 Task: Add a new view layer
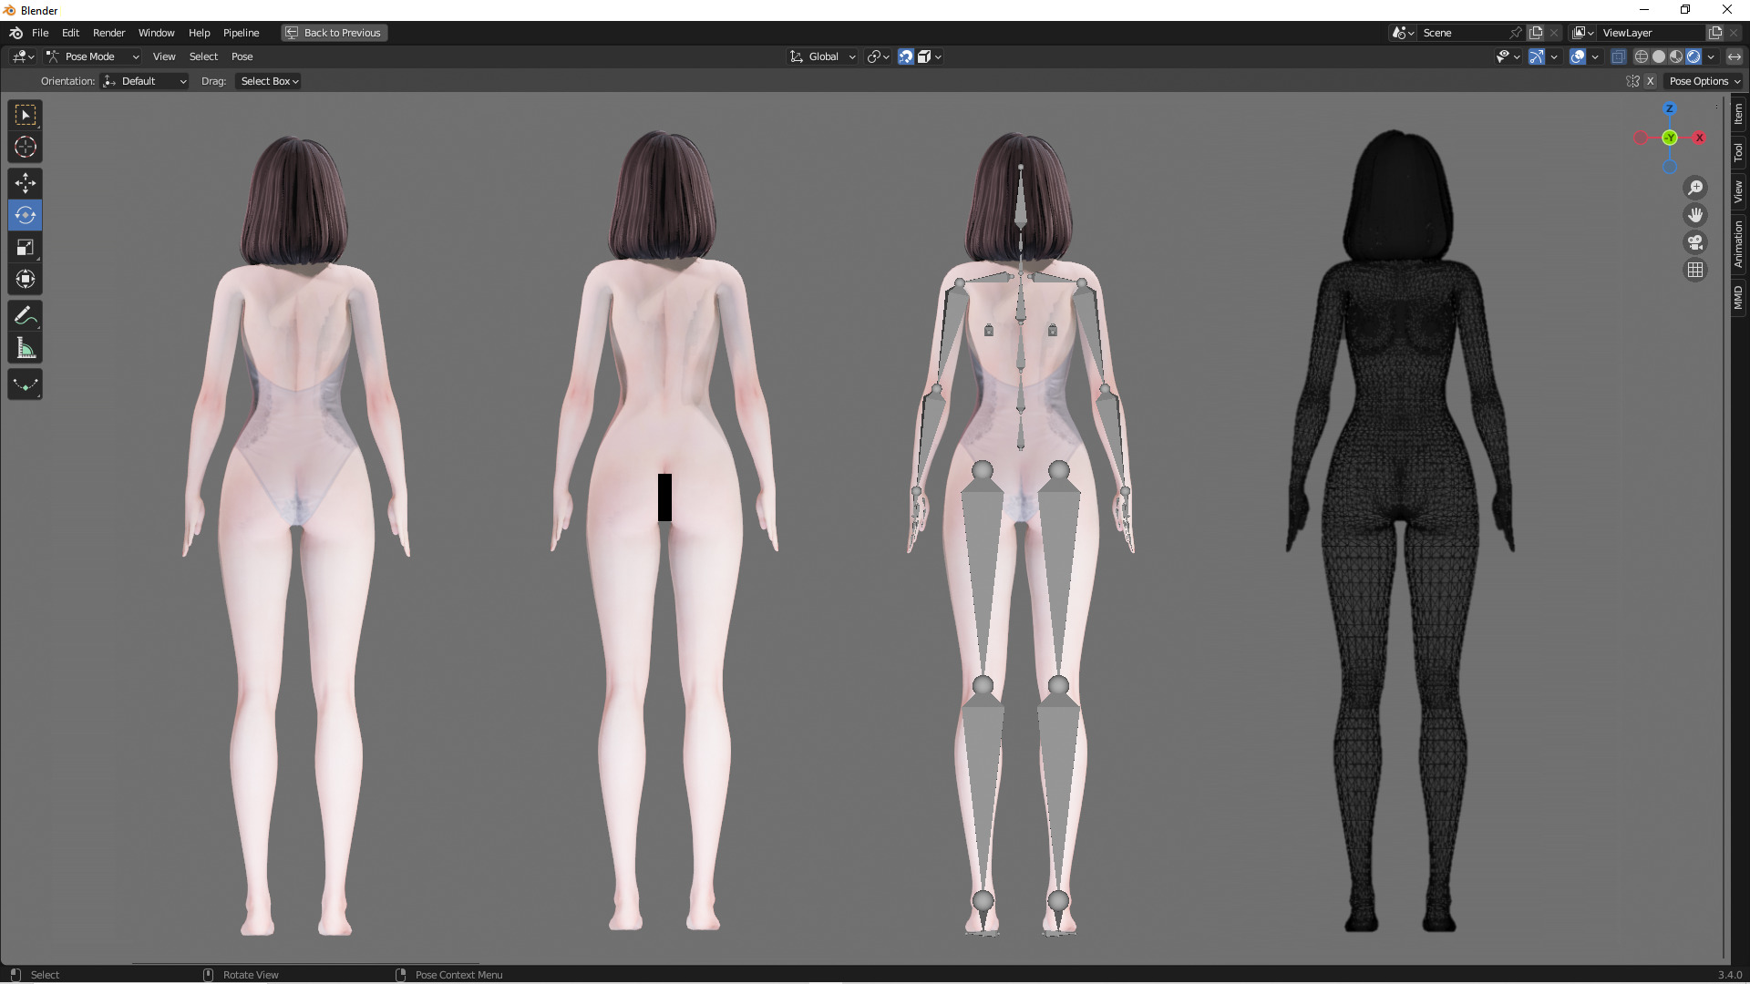point(1715,33)
